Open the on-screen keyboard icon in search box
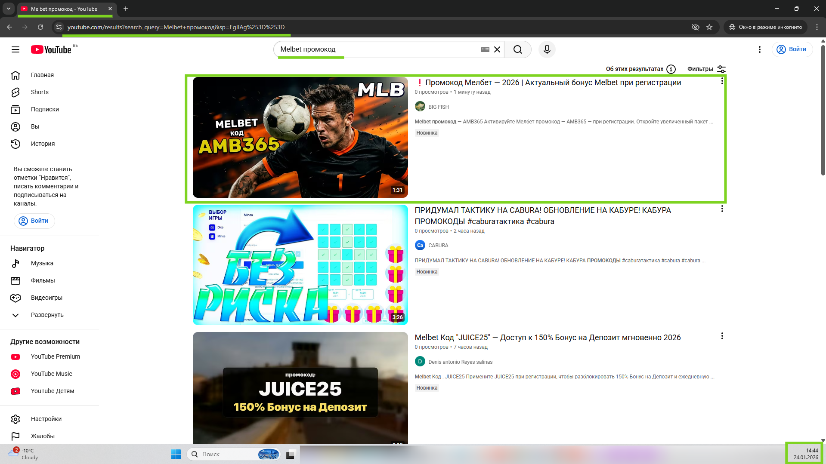The height and width of the screenshot is (464, 826). coord(485,49)
